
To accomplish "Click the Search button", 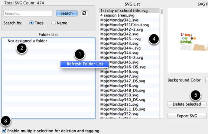I will [66, 13].
